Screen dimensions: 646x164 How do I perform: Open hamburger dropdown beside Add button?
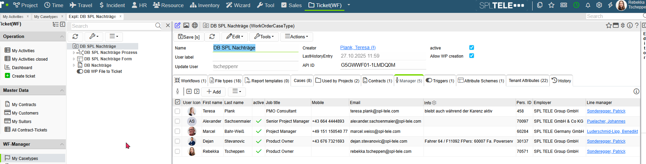pyautogui.click(x=237, y=91)
